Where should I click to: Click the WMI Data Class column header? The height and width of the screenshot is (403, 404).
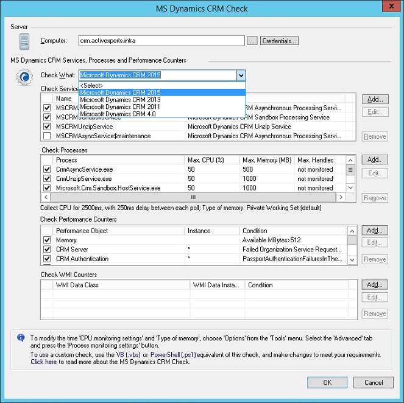click(x=121, y=285)
